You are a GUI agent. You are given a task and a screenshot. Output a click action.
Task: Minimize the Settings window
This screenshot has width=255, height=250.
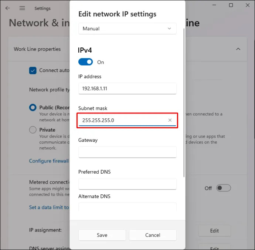214,5
